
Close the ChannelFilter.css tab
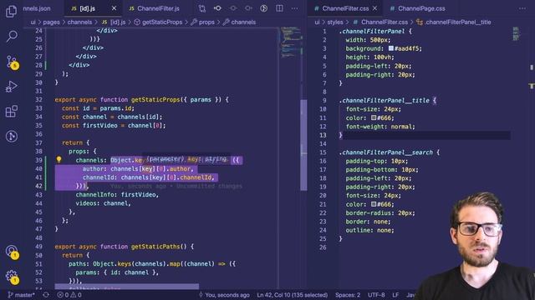[374, 8]
